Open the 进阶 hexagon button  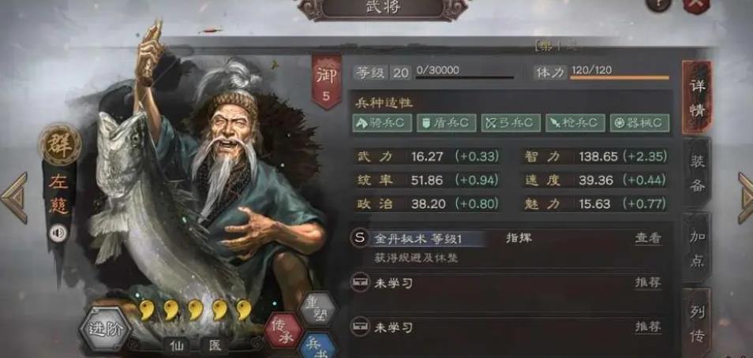[105, 329]
